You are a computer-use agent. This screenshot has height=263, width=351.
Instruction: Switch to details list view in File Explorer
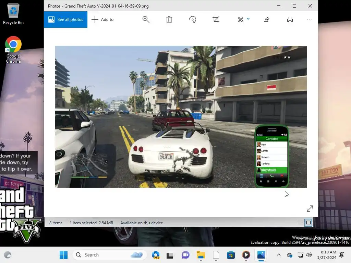point(301,223)
